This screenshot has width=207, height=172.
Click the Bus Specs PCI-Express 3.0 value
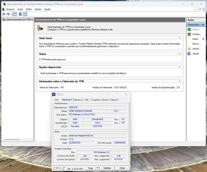pos(97,114)
